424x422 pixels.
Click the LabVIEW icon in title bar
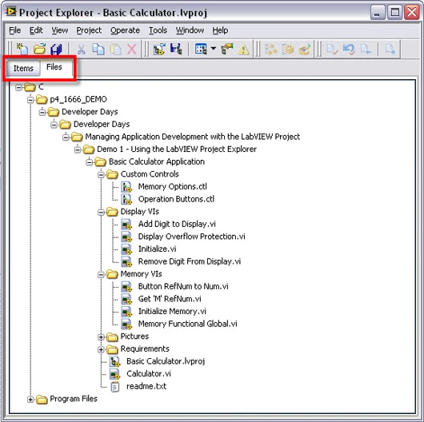11,12
